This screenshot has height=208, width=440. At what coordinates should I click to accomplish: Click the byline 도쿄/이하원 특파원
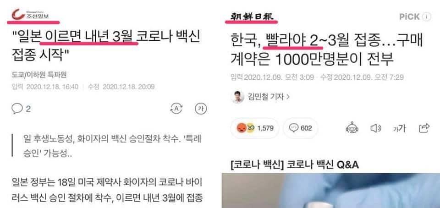pos(39,75)
